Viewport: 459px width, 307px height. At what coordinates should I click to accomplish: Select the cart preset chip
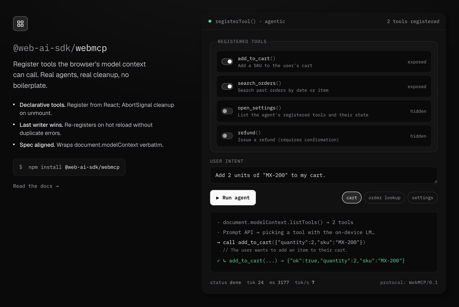click(352, 197)
